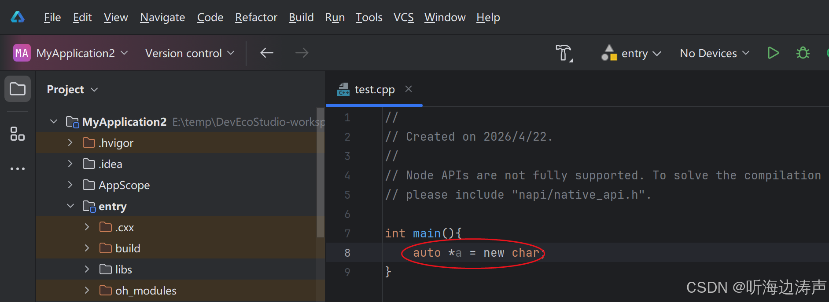Close the test.cpp tab
829x302 pixels.
[x=409, y=89]
